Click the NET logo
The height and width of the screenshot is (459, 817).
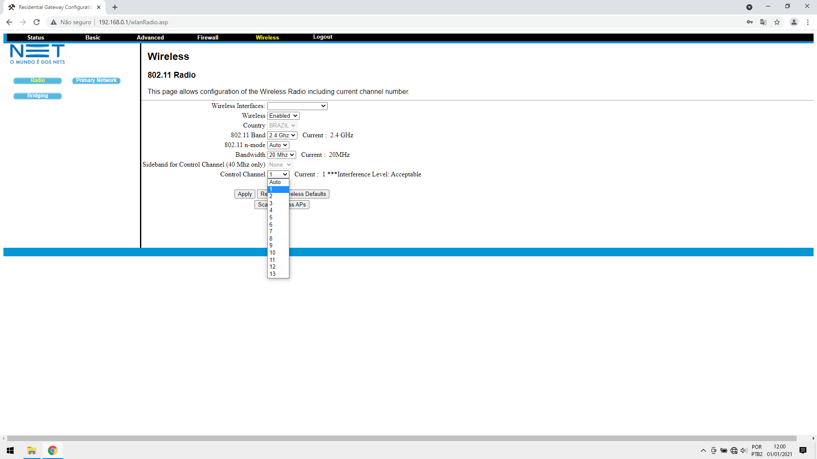click(x=37, y=54)
